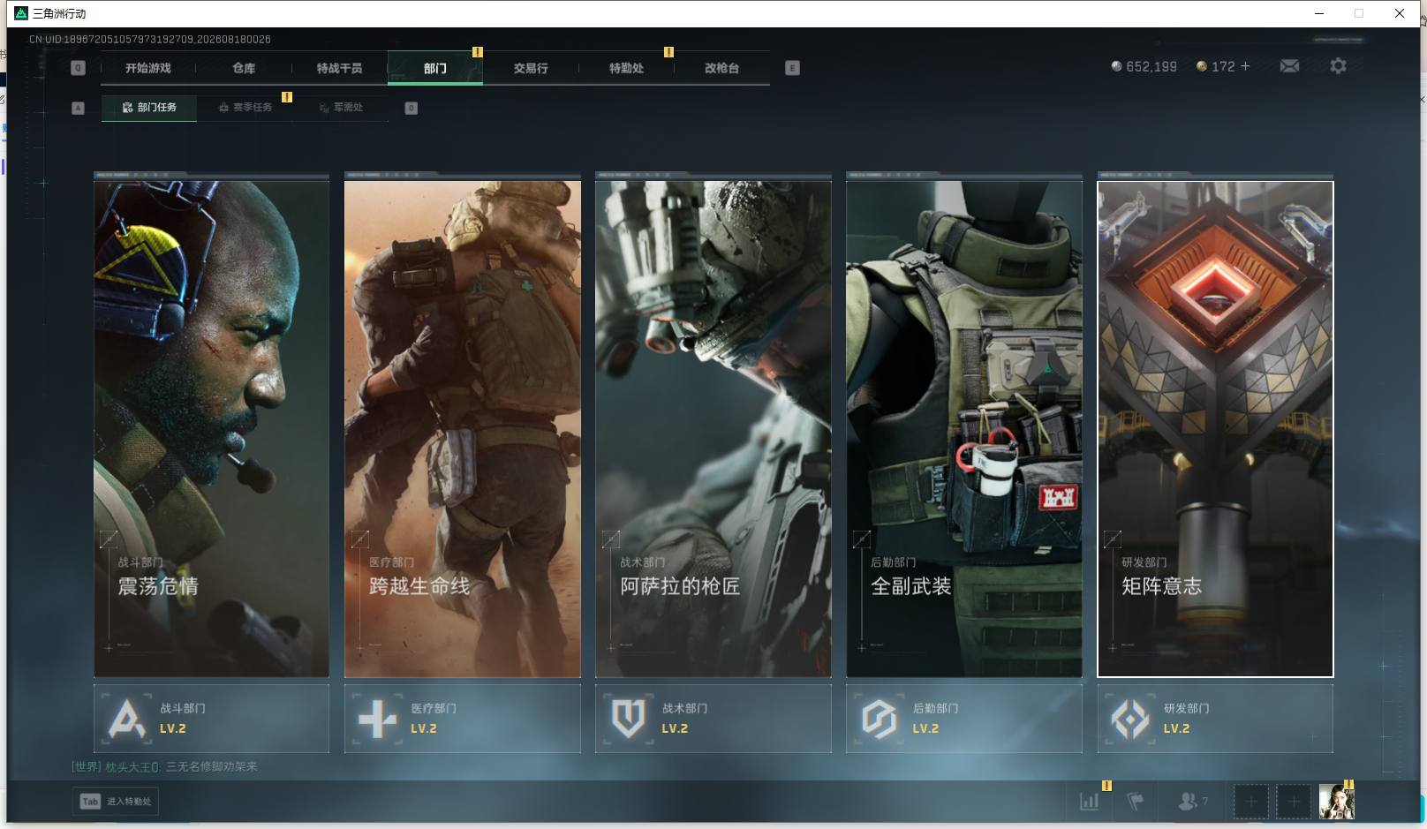The image size is (1427, 829).
Task: Click the 战斗部门 LV.2 button
Action: coord(211,719)
